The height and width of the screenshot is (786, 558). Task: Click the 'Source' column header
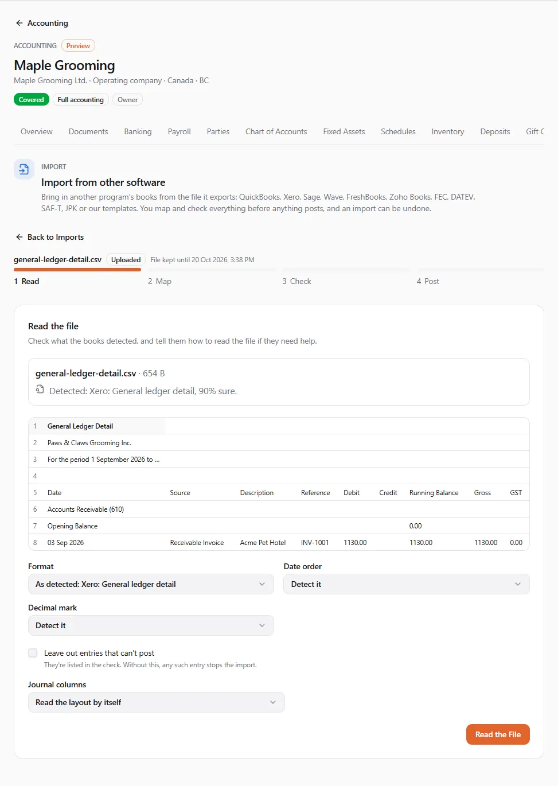point(180,492)
